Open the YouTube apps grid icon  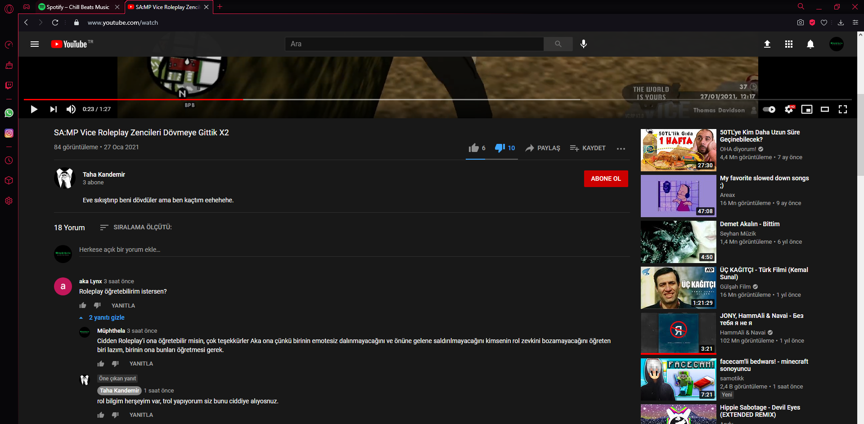click(789, 44)
